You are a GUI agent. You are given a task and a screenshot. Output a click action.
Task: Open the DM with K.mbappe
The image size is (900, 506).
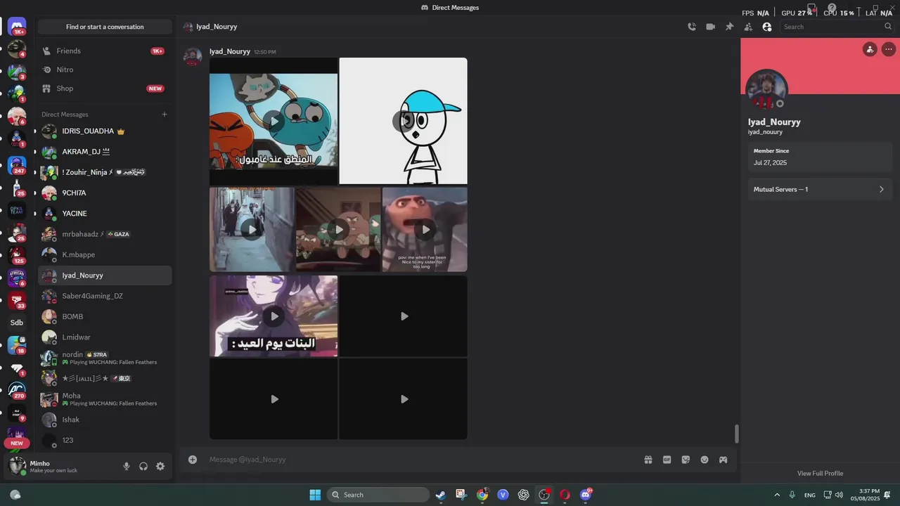[x=105, y=254]
